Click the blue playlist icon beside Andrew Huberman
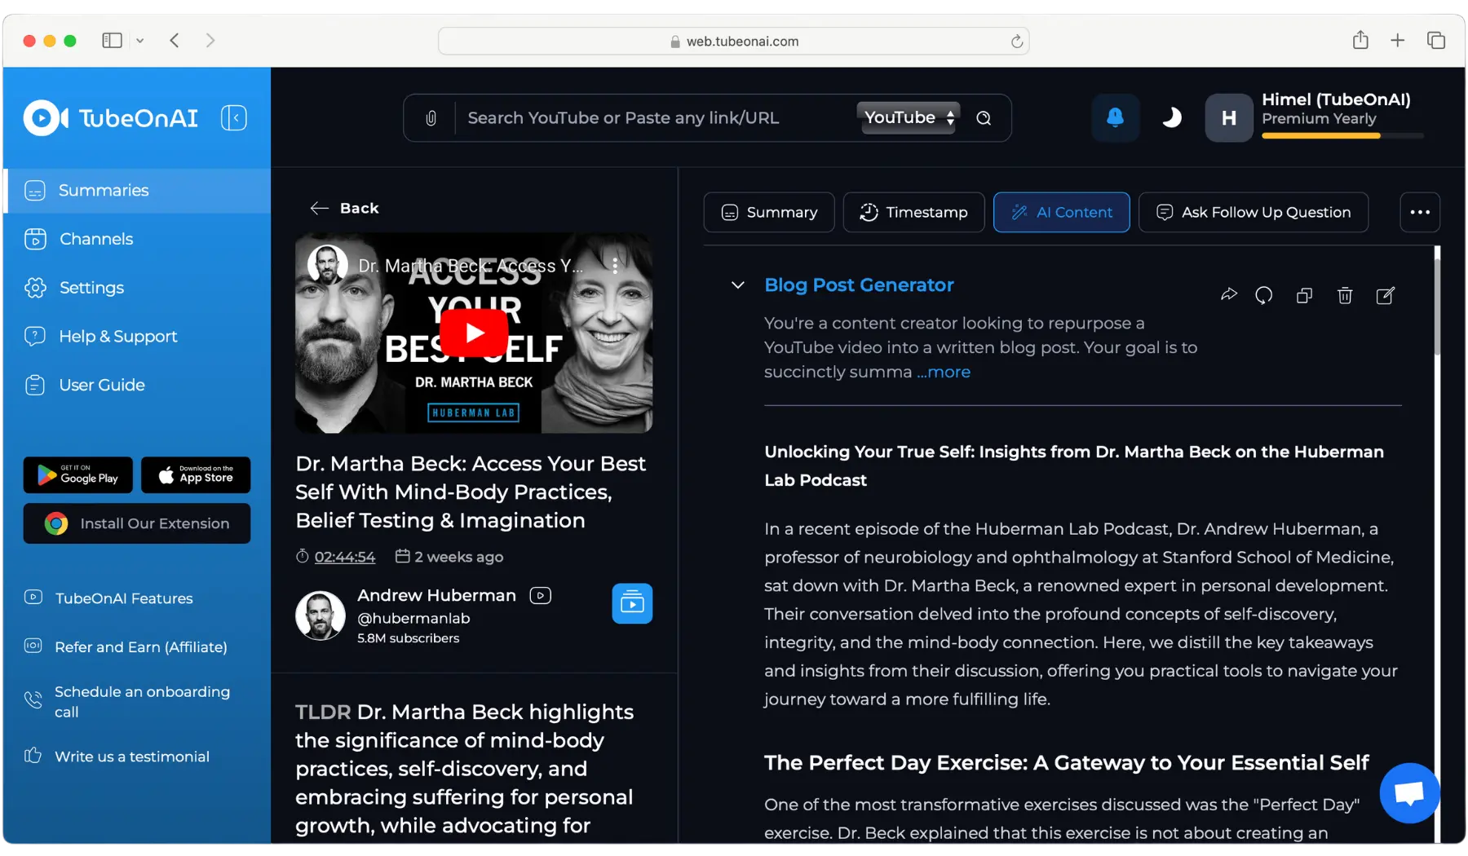This screenshot has height=856, width=1468. [x=632, y=603]
